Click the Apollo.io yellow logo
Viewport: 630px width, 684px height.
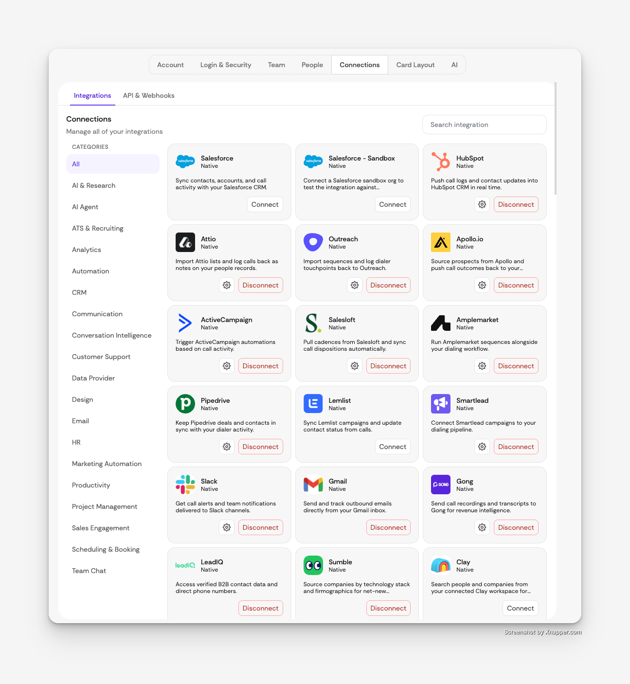point(441,242)
